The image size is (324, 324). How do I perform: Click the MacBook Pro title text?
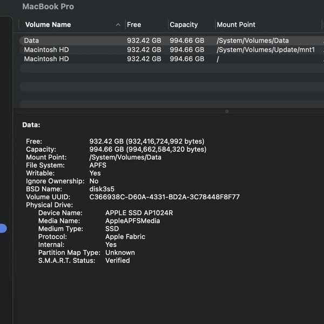pos(48,6)
